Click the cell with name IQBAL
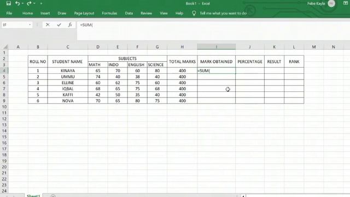350x197 pixels. click(68, 89)
